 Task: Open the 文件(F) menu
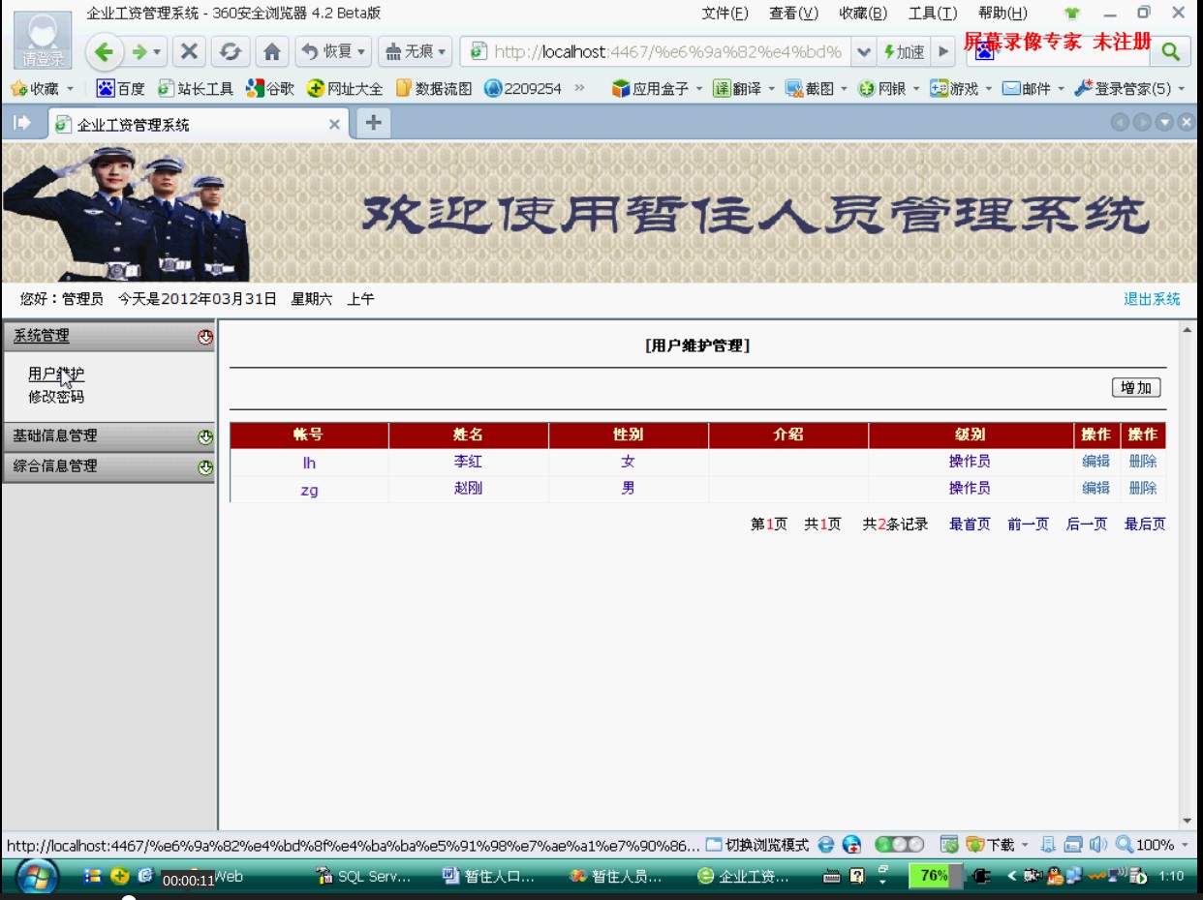click(x=725, y=13)
